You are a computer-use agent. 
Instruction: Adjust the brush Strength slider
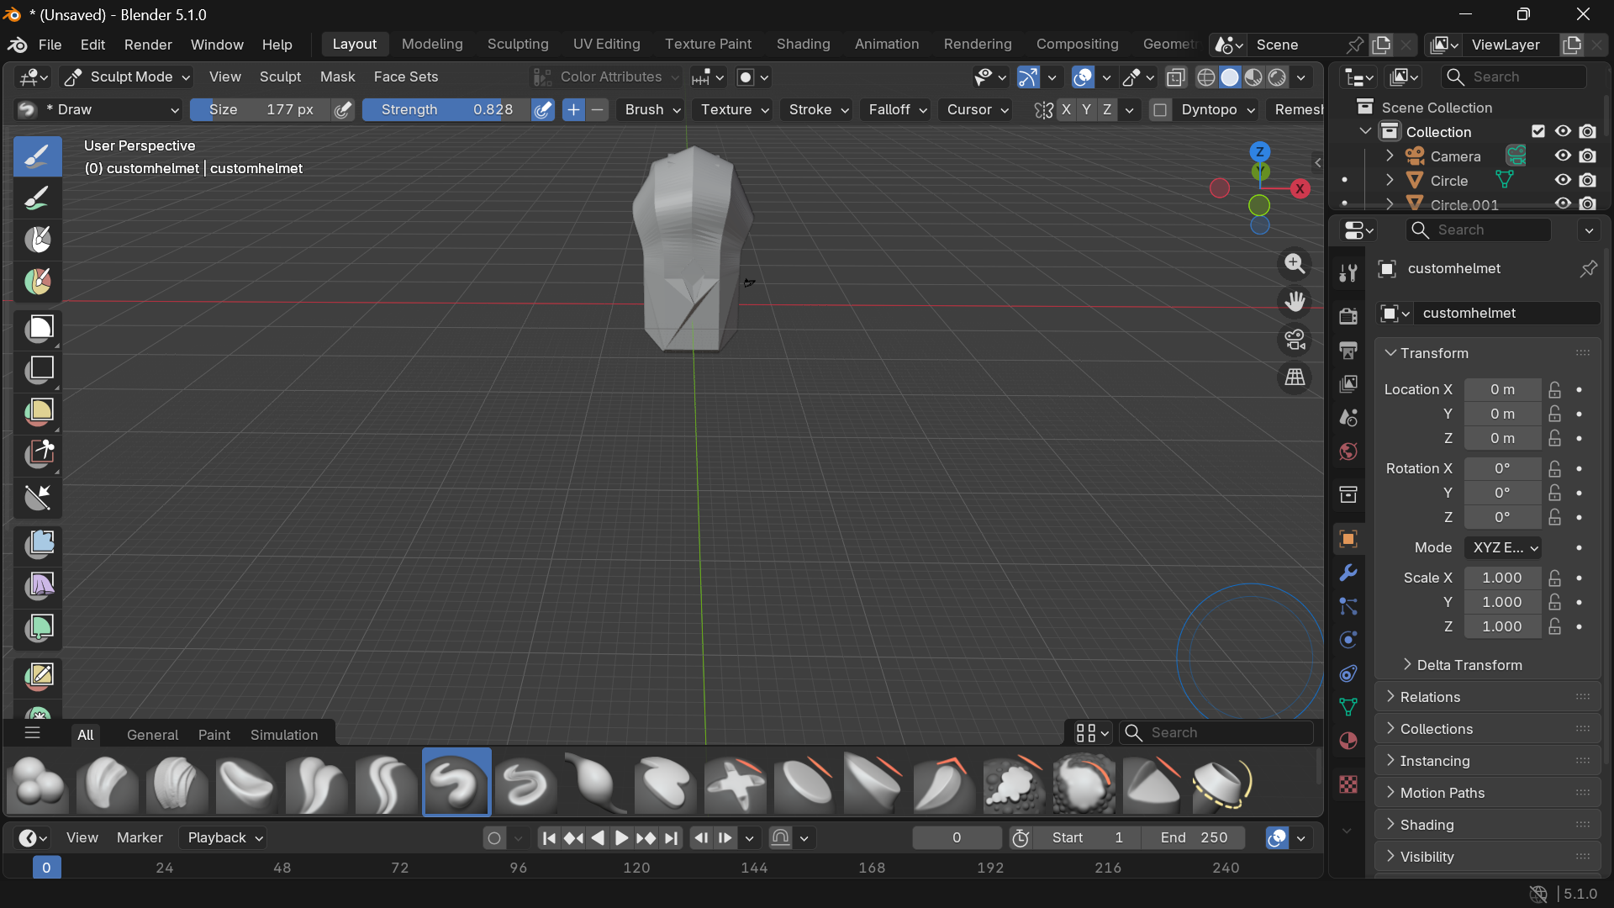446,110
